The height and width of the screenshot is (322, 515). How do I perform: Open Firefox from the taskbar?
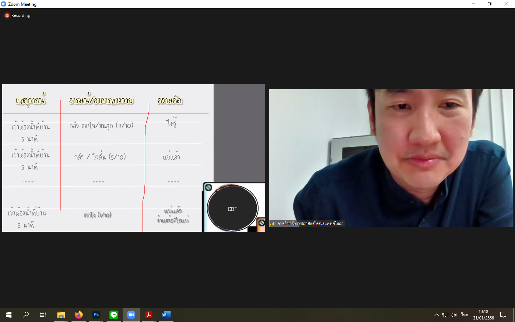tap(79, 315)
